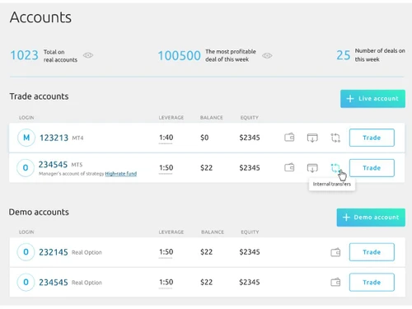The width and height of the screenshot is (412, 309).
Task: Click LOGIN column header in Demo accounts
Action: 26,232
